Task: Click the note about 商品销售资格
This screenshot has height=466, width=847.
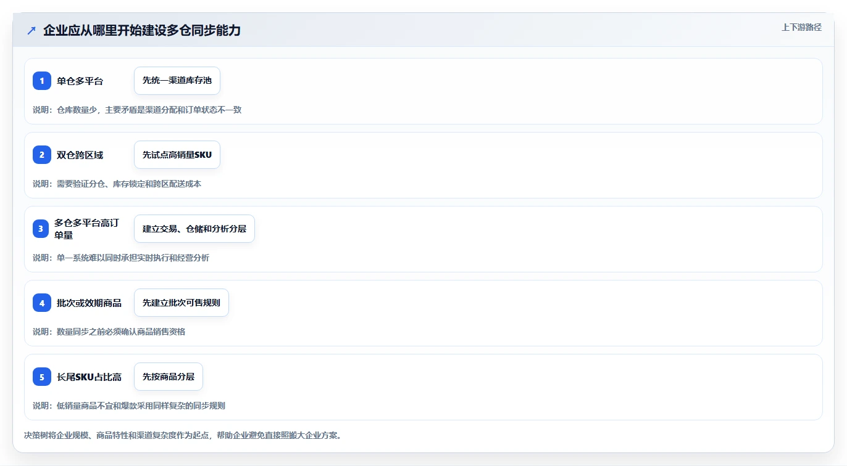Action: (109, 332)
